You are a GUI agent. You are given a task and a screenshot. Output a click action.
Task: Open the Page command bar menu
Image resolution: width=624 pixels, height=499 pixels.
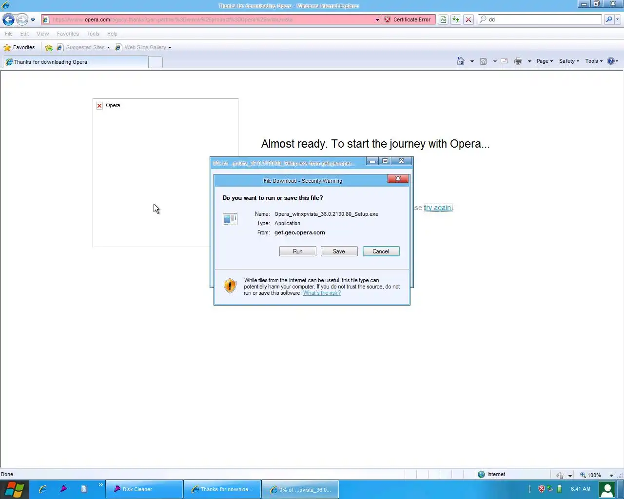(x=545, y=61)
